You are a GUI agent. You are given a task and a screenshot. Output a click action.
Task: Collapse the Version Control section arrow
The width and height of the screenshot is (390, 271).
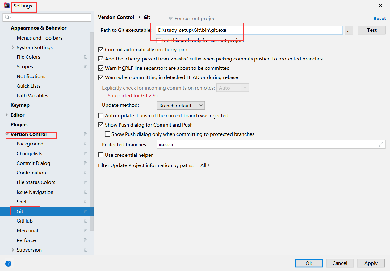pyautogui.click(x=7, y=134)
